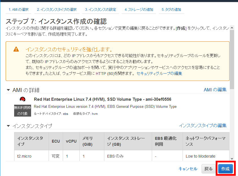Viewport: 238px width, 176px height.
Task: Collapse the 'インスタンスタイプ' section
Action: click(x=8, y=126)
